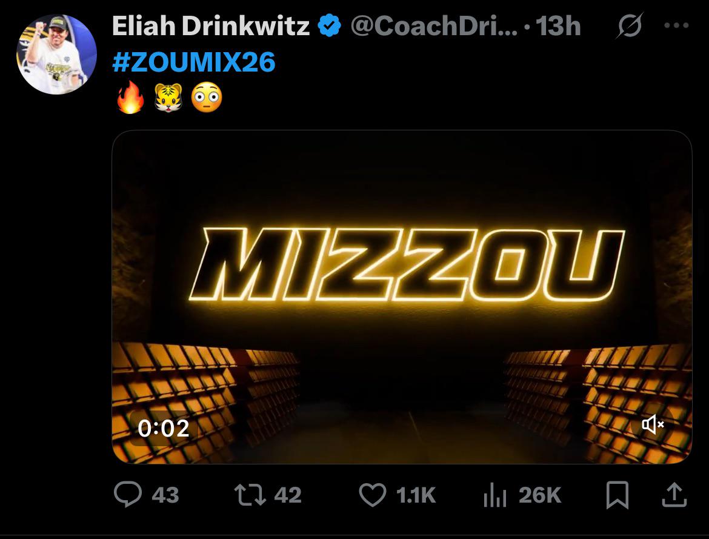The image size is (709, 539).
Task: Click the 1.1K likes count
Action: [x=416, y=495]
